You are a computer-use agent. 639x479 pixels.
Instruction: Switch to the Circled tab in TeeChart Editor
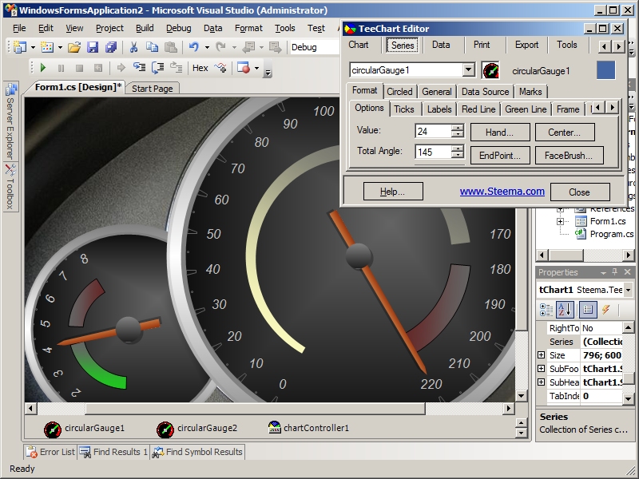pos(399,92)
